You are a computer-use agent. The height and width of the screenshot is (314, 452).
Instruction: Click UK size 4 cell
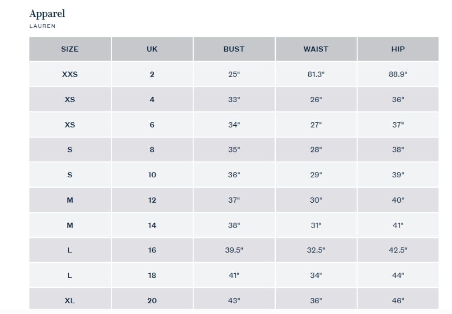coord(152,100)
